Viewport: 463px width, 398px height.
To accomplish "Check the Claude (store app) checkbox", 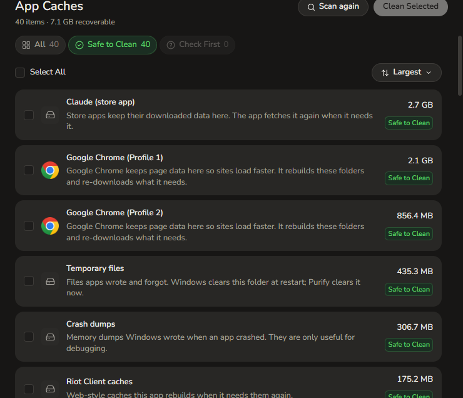I will coord(29,115).
